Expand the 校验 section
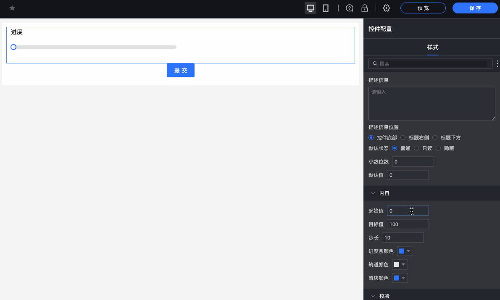The width and height of the screenshot is (500, 300). point(373,296)
